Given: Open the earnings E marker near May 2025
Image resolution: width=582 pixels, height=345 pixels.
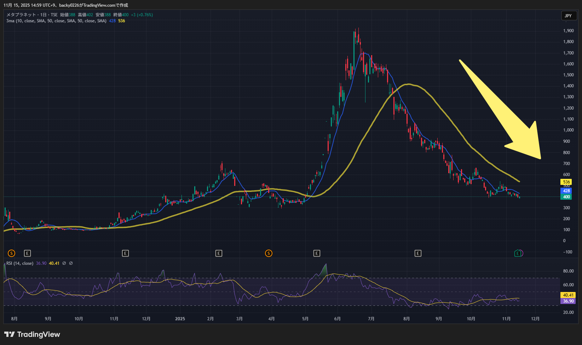Looking at the screenshot, I should (317, 253).
